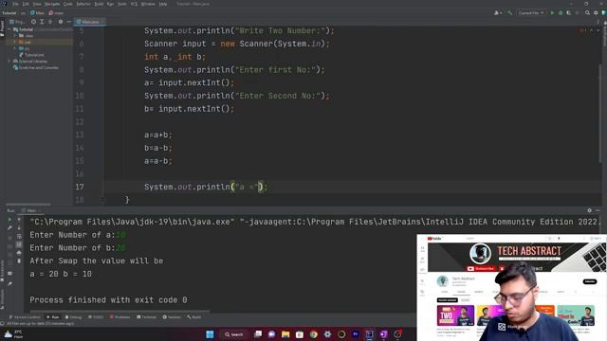Open Project panel options gear
This screenshot has width=607, height=341.
point(61,22)
